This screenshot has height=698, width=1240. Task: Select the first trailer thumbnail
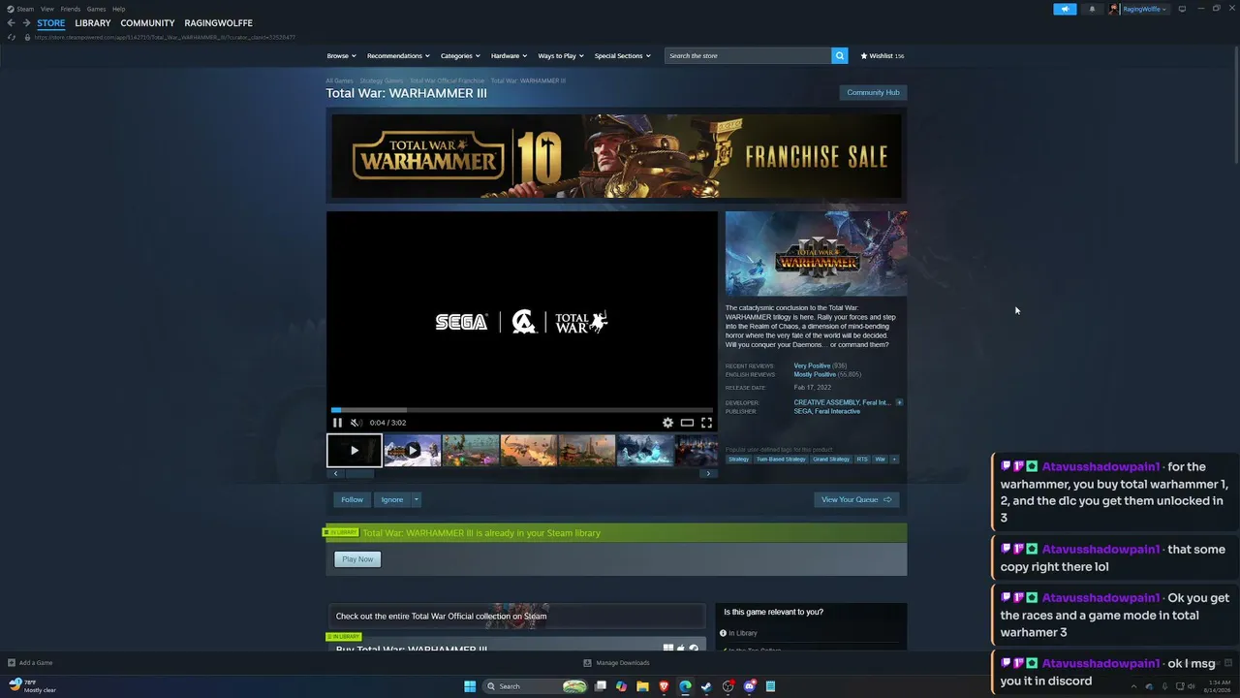[354, 450]
